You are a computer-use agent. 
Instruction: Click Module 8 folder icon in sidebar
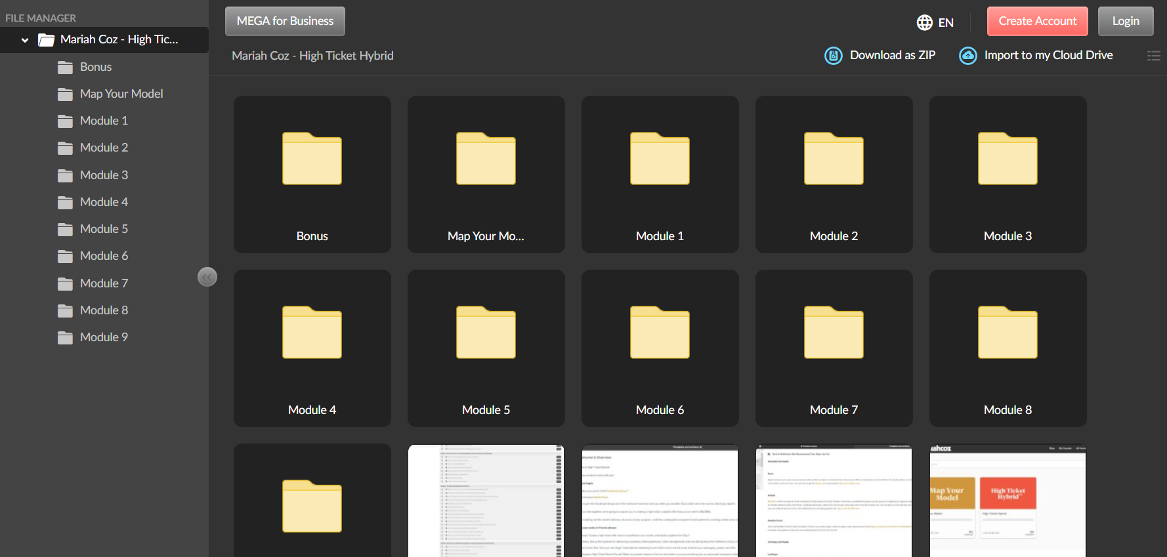[65, 311]
